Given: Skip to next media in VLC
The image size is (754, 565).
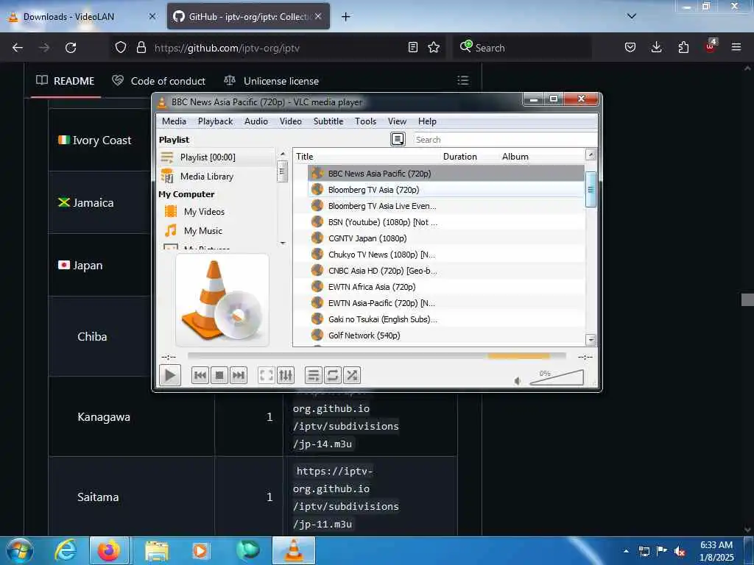Looking at the screenshot, I should point(239,375).
